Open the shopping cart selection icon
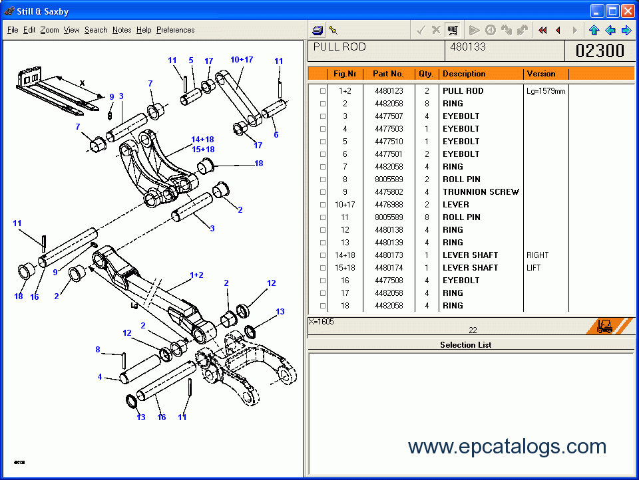The image size is (639, 480). tap(453, 30)
